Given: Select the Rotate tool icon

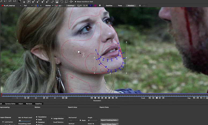Looking at the screenshot, I should pos(62,2).
